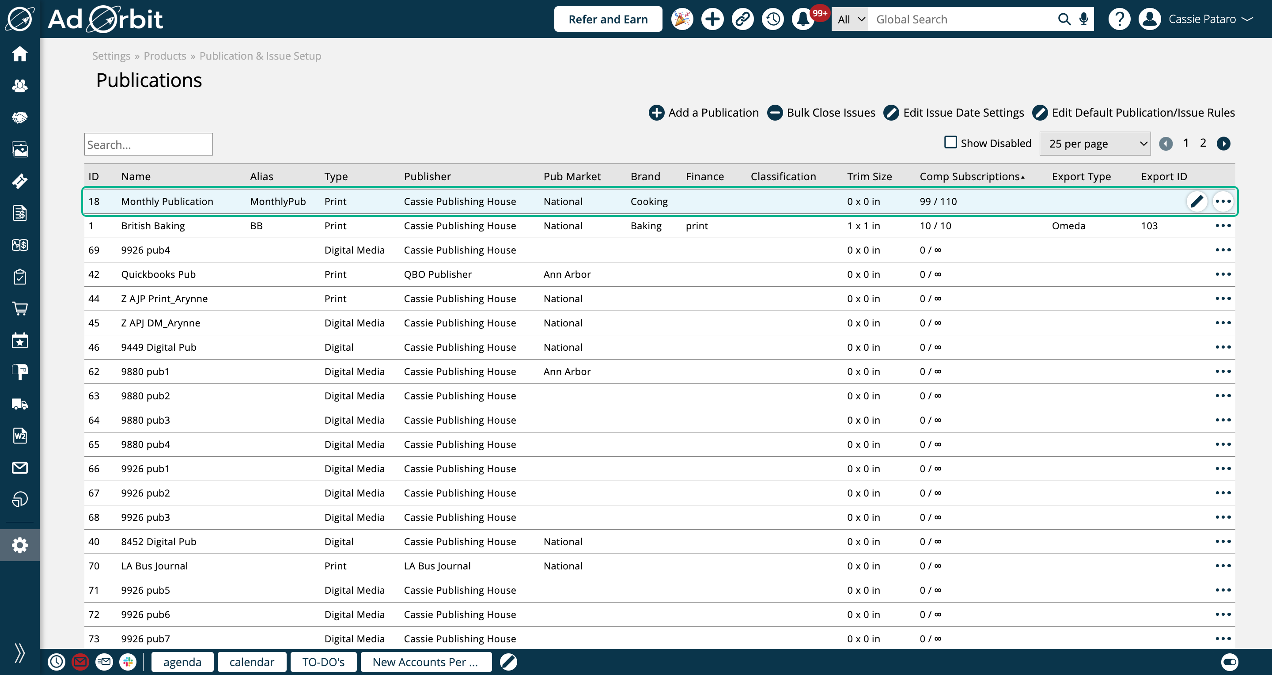This screenshot has height=675, width=1272.
Task: Go to page 1 of publications
Action: click(1185, 143)
